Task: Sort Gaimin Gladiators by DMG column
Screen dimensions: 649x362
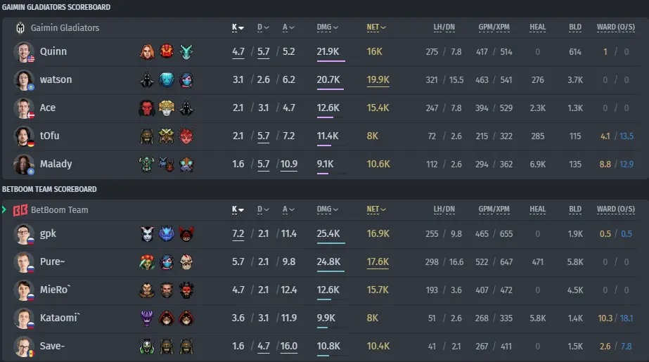Action: 328,27
